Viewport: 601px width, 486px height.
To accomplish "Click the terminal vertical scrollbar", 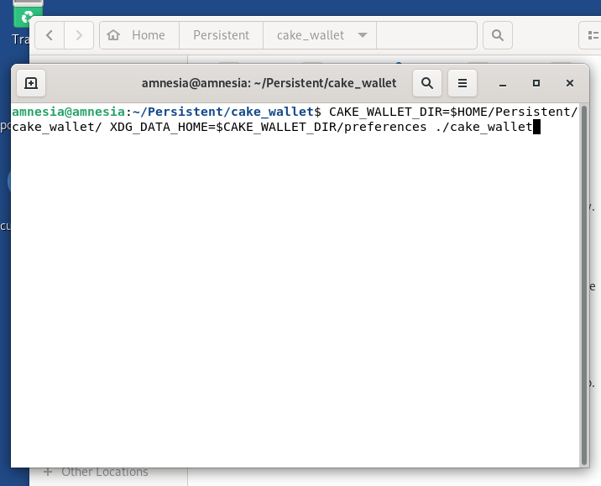I will pyautogui.click(x=585, y=285).
